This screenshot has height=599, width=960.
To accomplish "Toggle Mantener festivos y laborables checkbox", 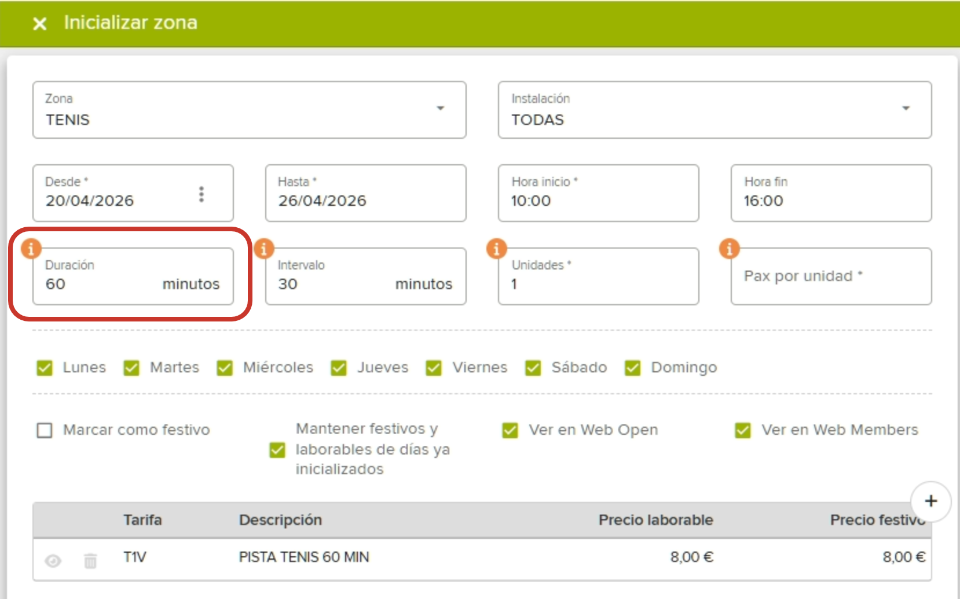I will (277, 450).
